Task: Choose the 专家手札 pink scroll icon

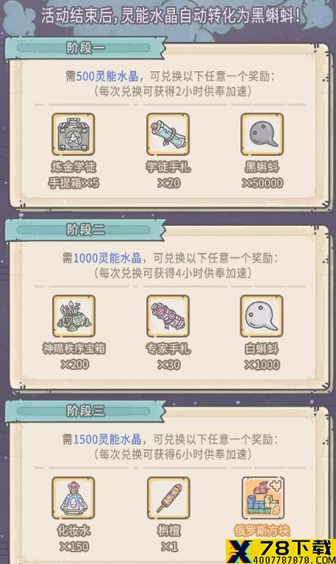Action: 168,316
